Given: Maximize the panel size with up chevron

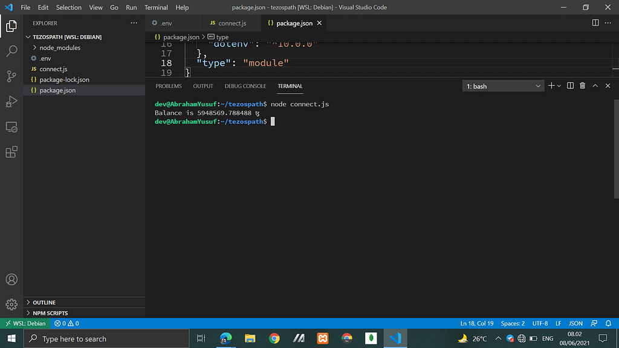Looking at the screenshot, I should 595,86.
